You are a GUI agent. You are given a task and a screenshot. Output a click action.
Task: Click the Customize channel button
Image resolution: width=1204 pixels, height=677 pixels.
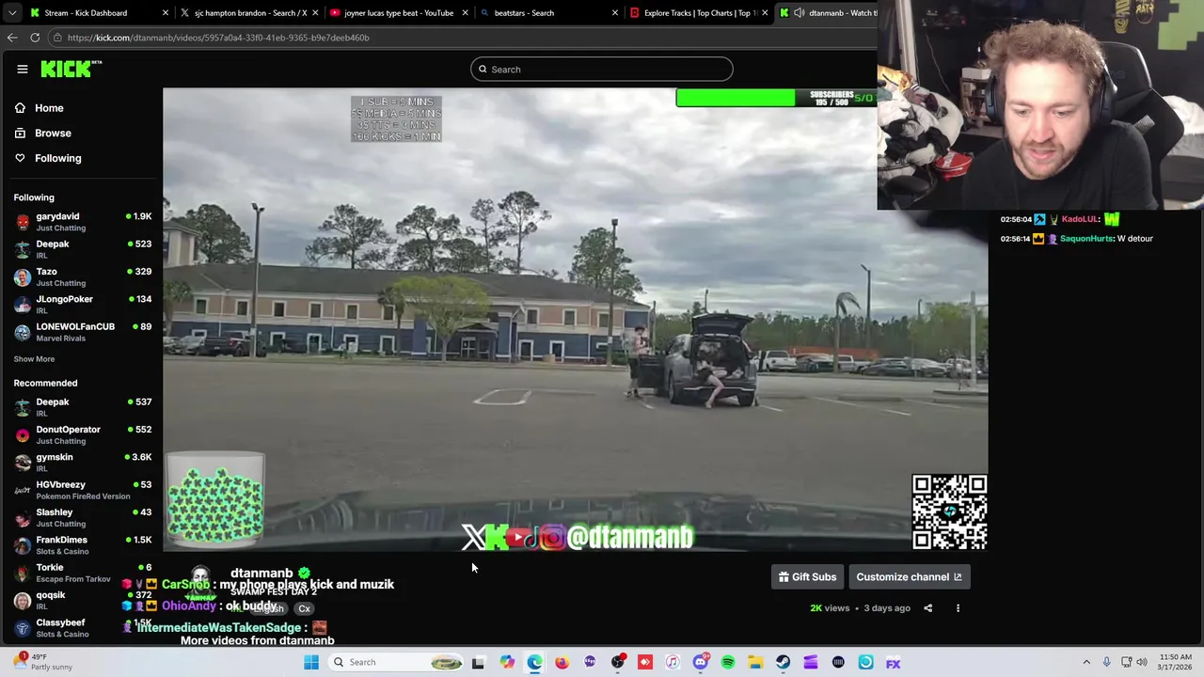909,577
